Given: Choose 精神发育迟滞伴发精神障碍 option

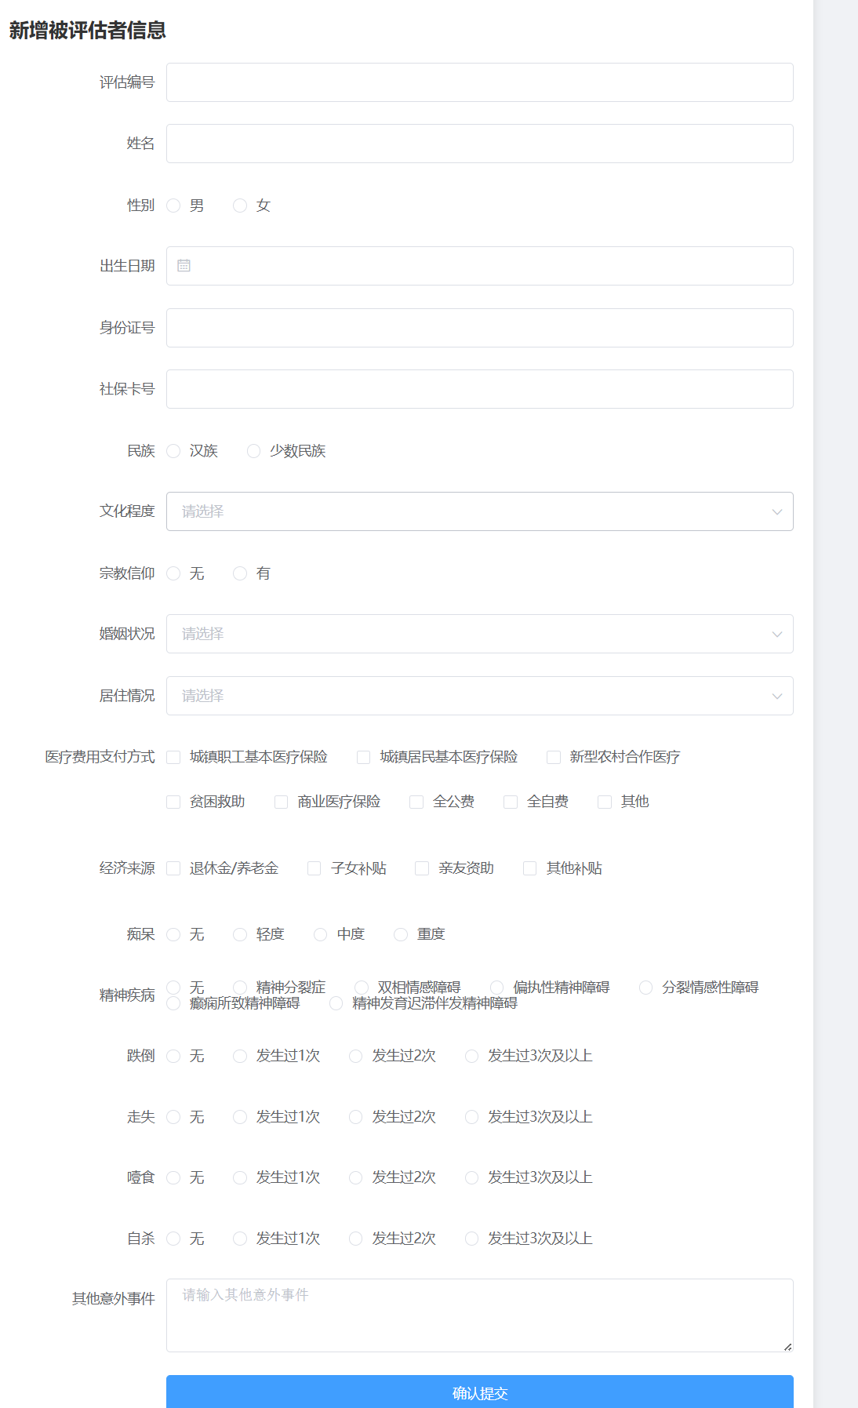Looking at the screenshot, I should (336, 1003).
